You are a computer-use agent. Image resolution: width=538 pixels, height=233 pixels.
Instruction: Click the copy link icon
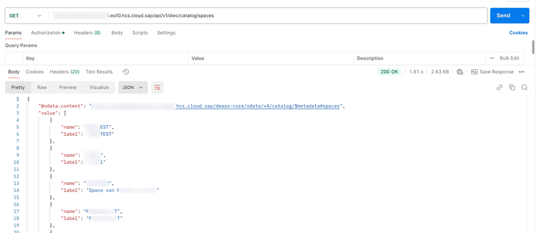click(500, 87)
